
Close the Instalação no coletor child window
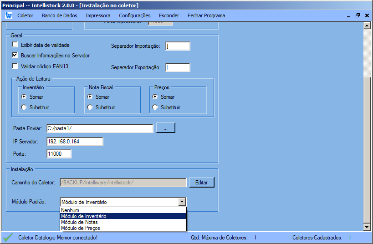(x=367, y=15)
